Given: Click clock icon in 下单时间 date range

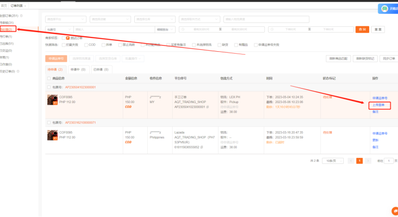Looking at the screenshot, I should (272, 29).
